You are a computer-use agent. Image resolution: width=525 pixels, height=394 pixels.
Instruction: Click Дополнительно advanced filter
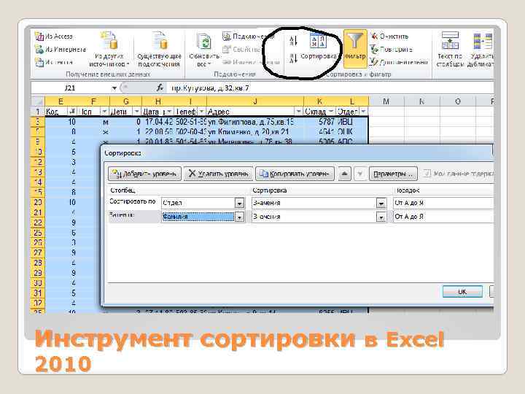pos(399,62)
